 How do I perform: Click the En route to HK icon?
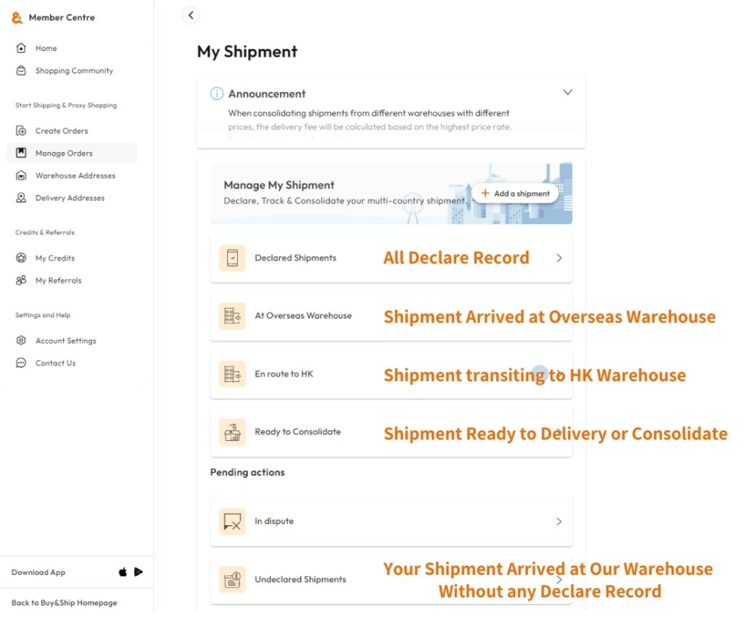click(x=232, y=374)
